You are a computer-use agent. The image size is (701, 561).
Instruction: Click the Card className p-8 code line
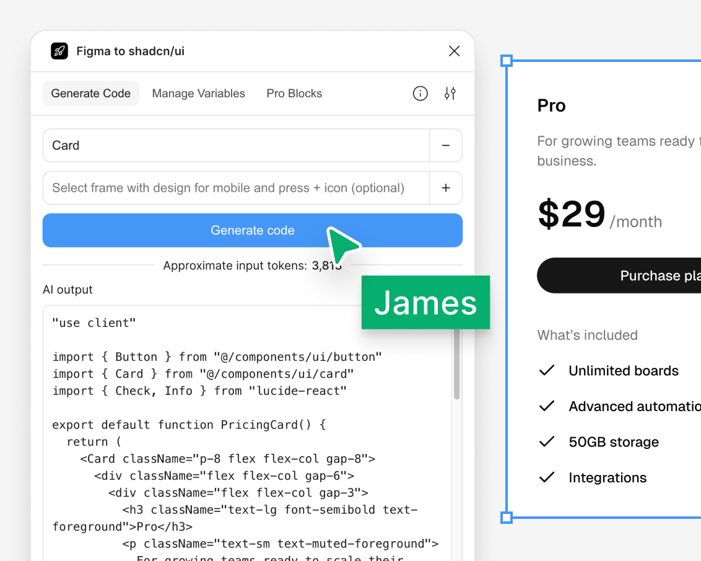[x=227, y=459]
